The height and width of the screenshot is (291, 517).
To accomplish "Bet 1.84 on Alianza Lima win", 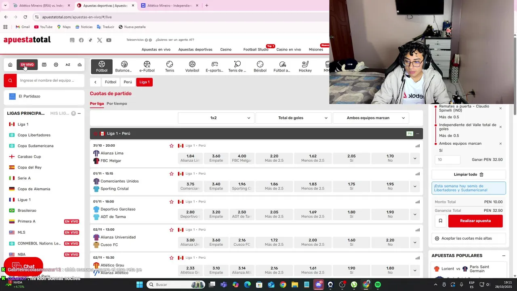I will pos(190,158).
